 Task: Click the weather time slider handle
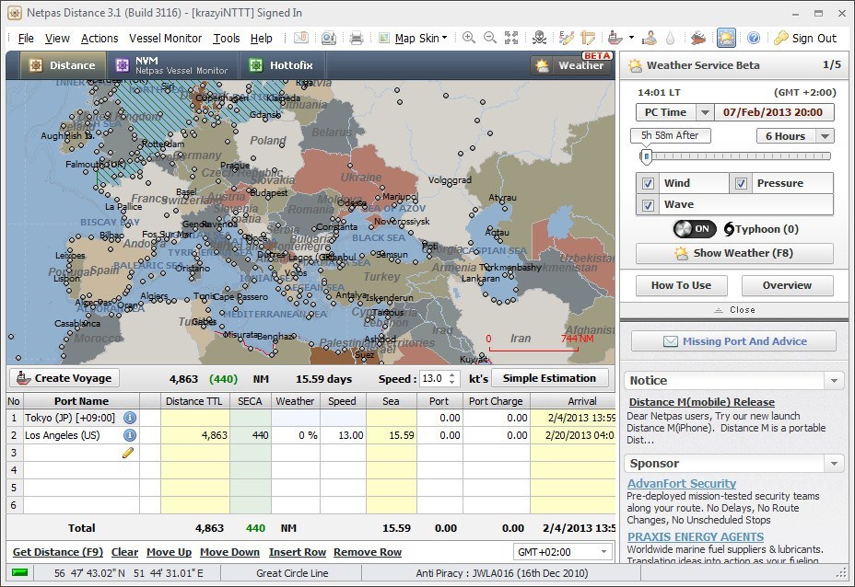point(646,156)
